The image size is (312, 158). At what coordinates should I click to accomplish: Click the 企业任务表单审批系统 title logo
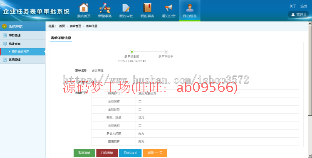point(36,12)
